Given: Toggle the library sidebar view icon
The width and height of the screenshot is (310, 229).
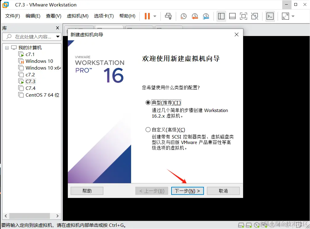Looking at the screenshot, I should (221, 16).
